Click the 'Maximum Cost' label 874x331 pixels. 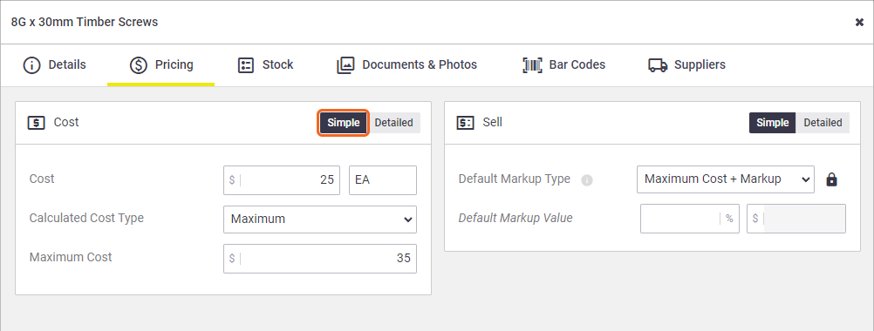[x=71, y=257]
